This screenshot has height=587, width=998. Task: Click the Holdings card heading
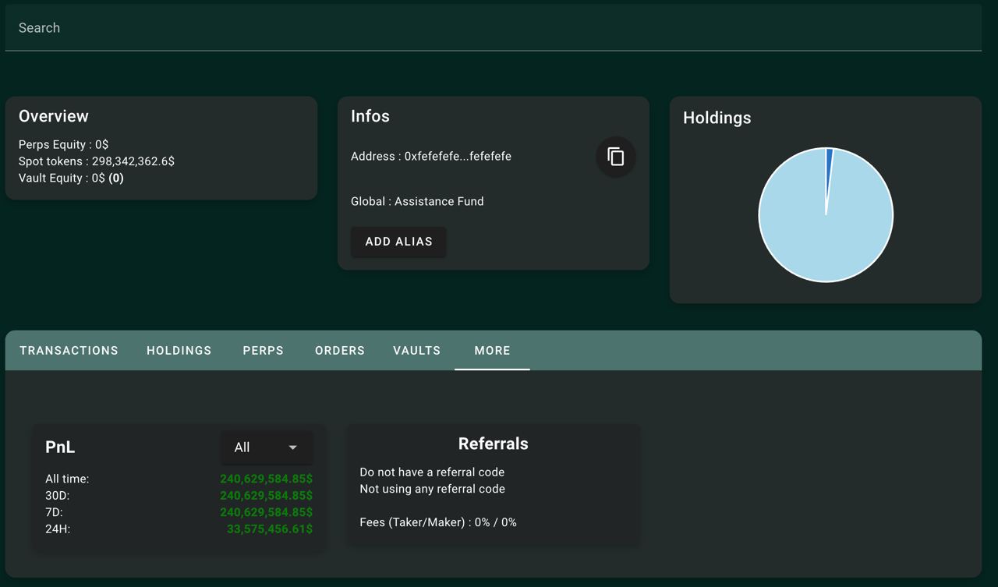coord(717,118)
